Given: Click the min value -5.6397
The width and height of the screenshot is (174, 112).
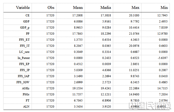Looking at the screenshot, I should [x=163, y=58].
